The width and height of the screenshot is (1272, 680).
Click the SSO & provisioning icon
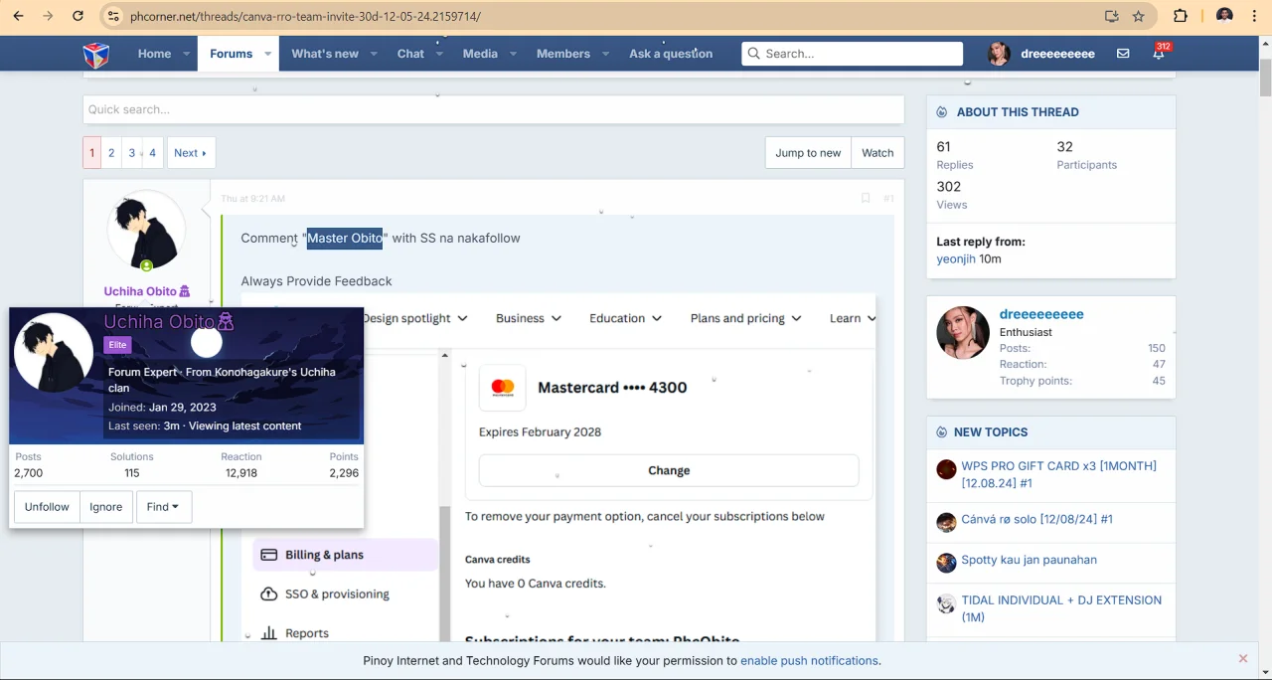click(268, 594)
